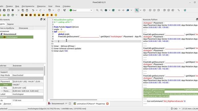Open the Окна menu
Screen dimensions: 198x111
click(58, 6)
